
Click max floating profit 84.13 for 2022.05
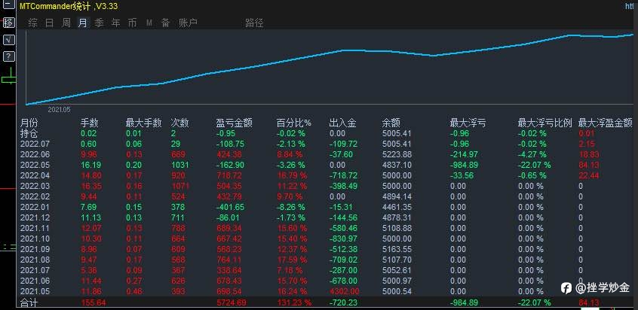[x=588, y=165]
